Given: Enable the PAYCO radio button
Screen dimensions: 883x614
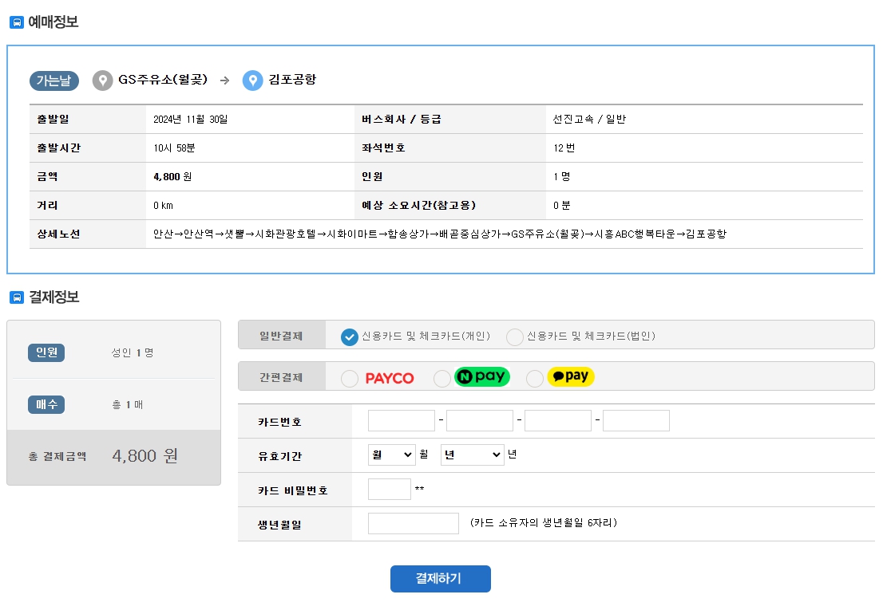Looking at the screenshot, I should tap(349, 376).
